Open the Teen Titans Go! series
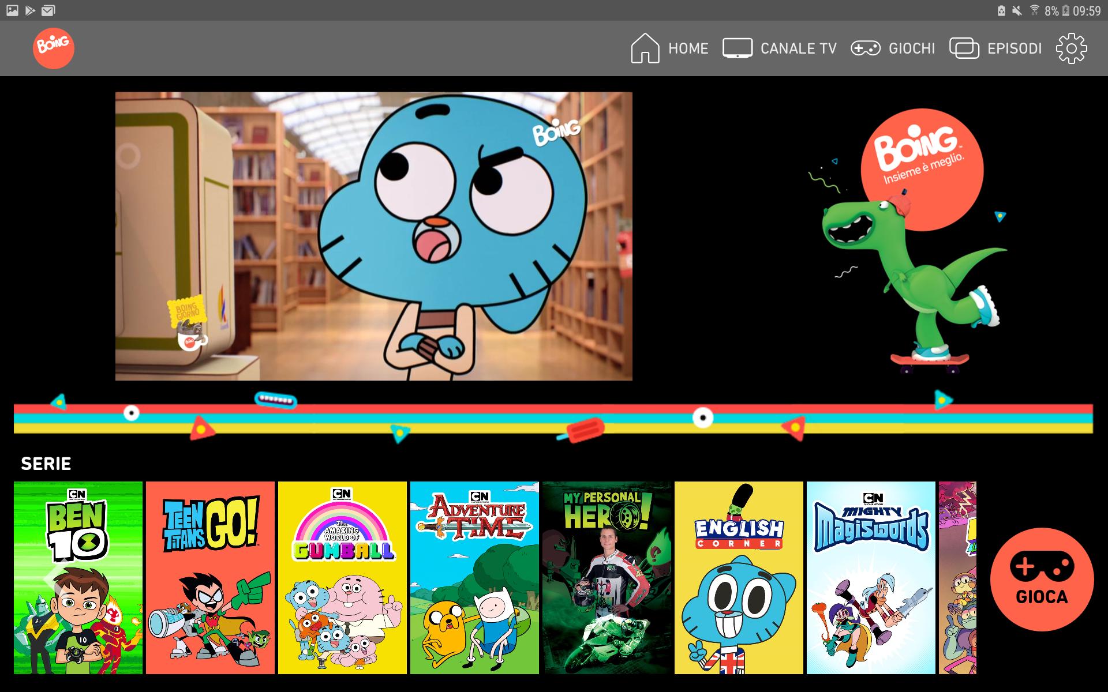1108x692 pixels. (x=210, y=578)
